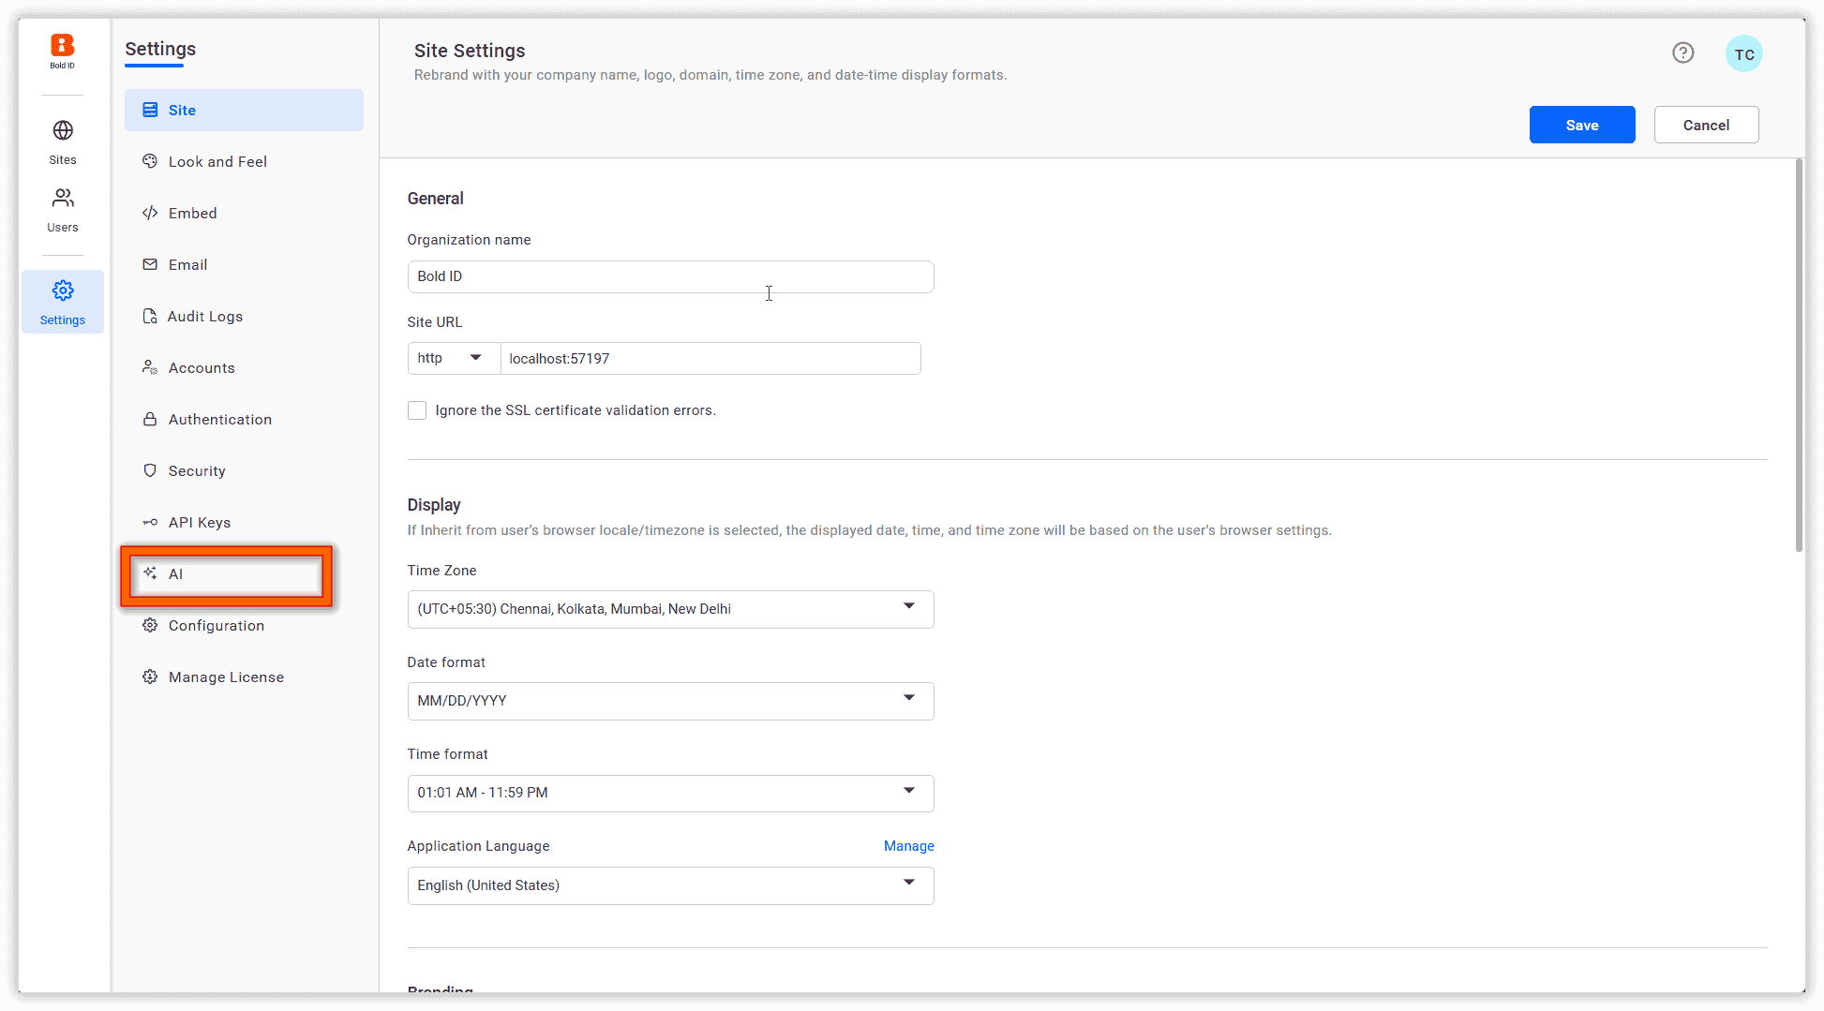Click the Bold ID logo icon
The image size is (1824, 1011).
(x=62, y=46)
